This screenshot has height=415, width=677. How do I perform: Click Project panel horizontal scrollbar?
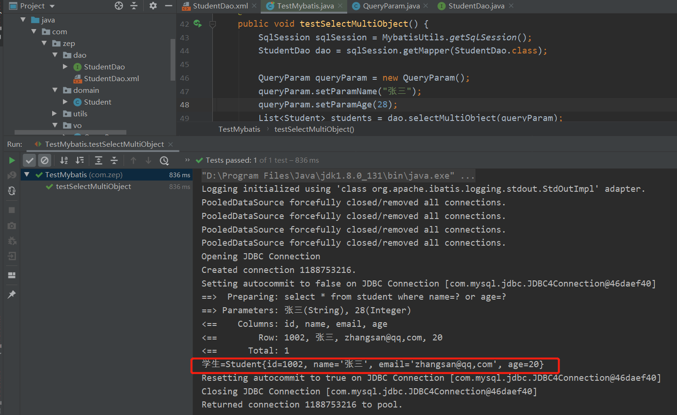[70, 132]
